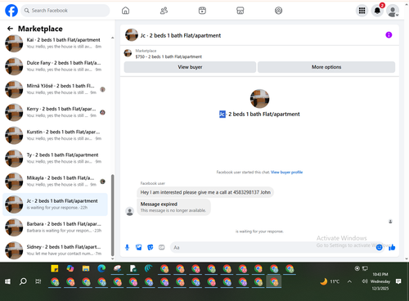Open the icon right of the Marketplace storefront
The height and width of the screenshot is (301, 409).
(278, 11)
